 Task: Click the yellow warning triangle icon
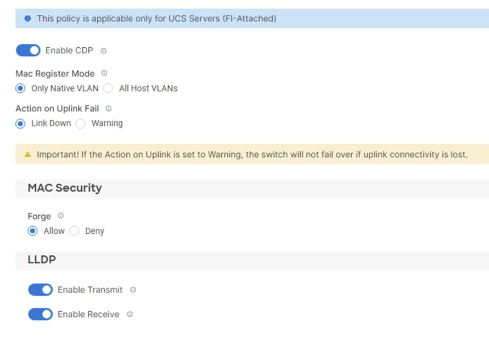point(27,154)
